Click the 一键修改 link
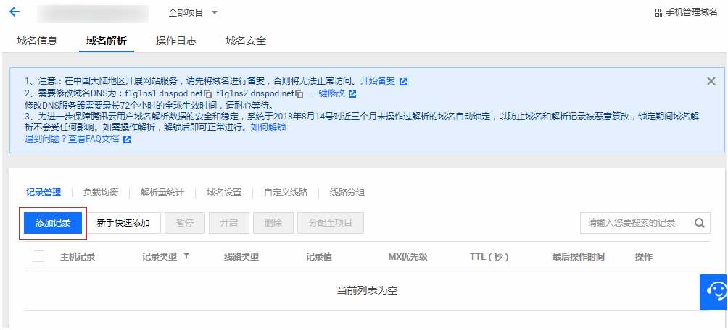This screenshot has height=330, width=728. click(327, 93)
